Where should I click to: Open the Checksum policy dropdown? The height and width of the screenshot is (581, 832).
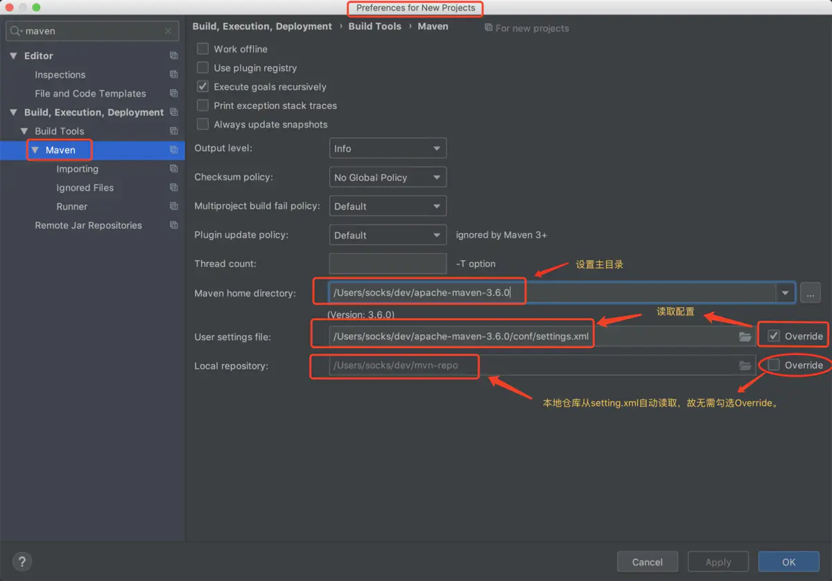(387, 177)
